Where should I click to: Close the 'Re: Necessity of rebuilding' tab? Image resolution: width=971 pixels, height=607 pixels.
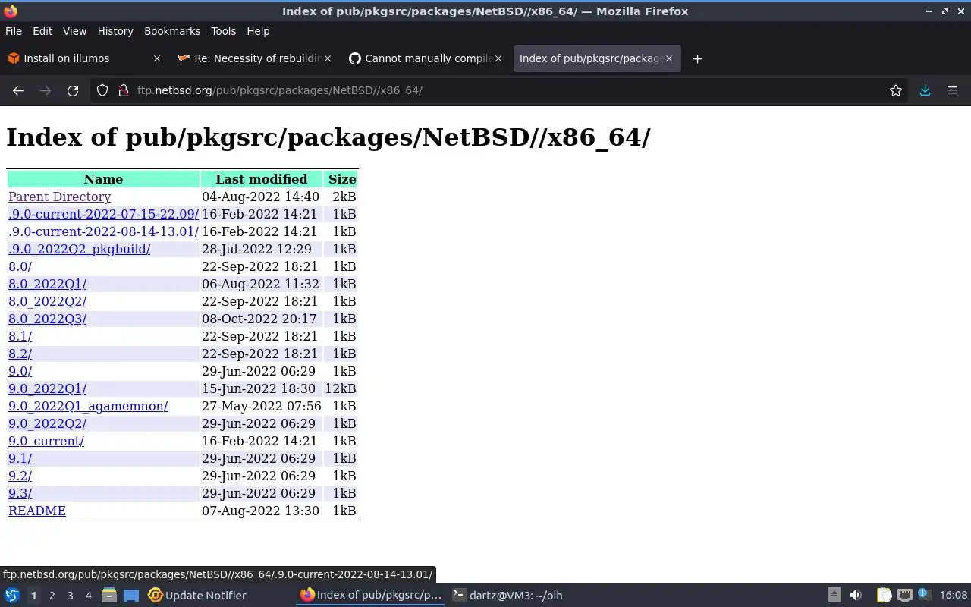point(328,58)
